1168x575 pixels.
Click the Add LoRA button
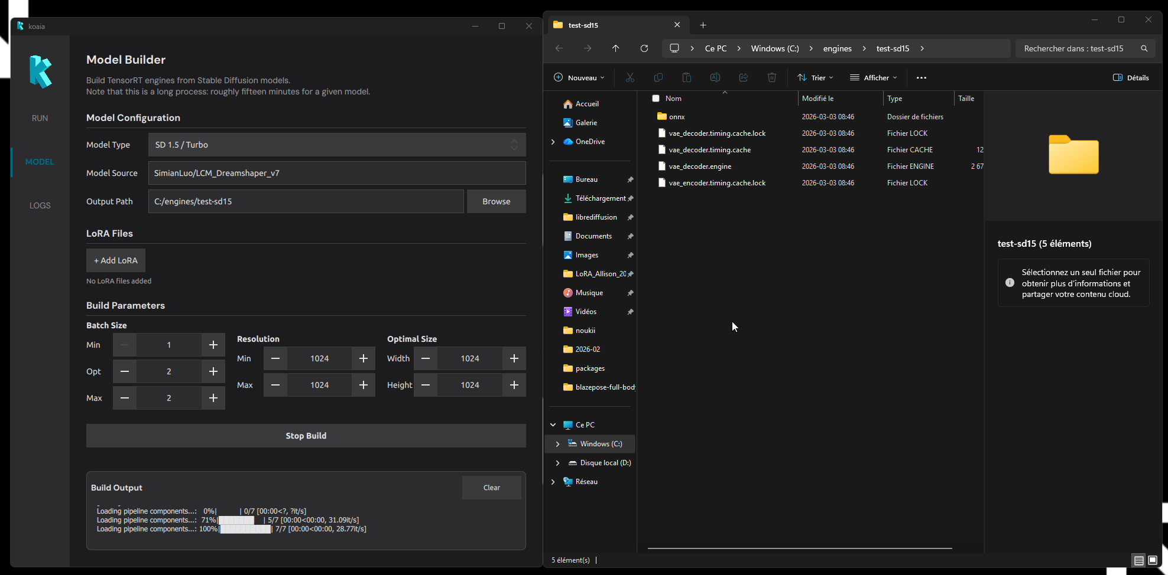click(x=116, y=260)
